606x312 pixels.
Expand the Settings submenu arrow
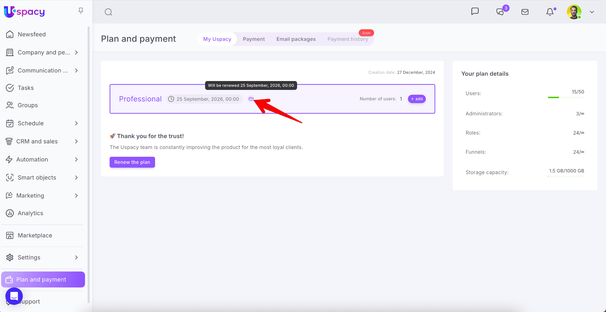(76, 257)
